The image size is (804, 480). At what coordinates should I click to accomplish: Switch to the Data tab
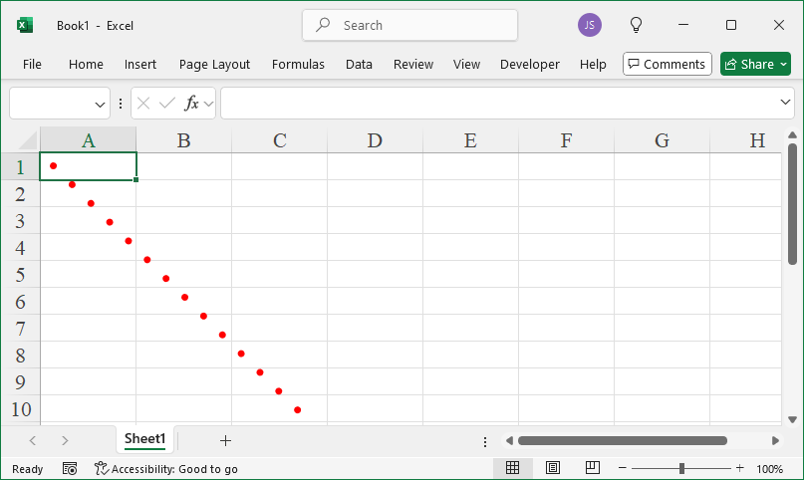(x=359, y=65)
